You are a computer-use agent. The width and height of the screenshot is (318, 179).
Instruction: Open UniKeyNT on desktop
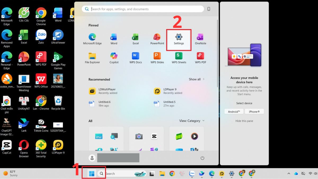(x=24, y=103)
